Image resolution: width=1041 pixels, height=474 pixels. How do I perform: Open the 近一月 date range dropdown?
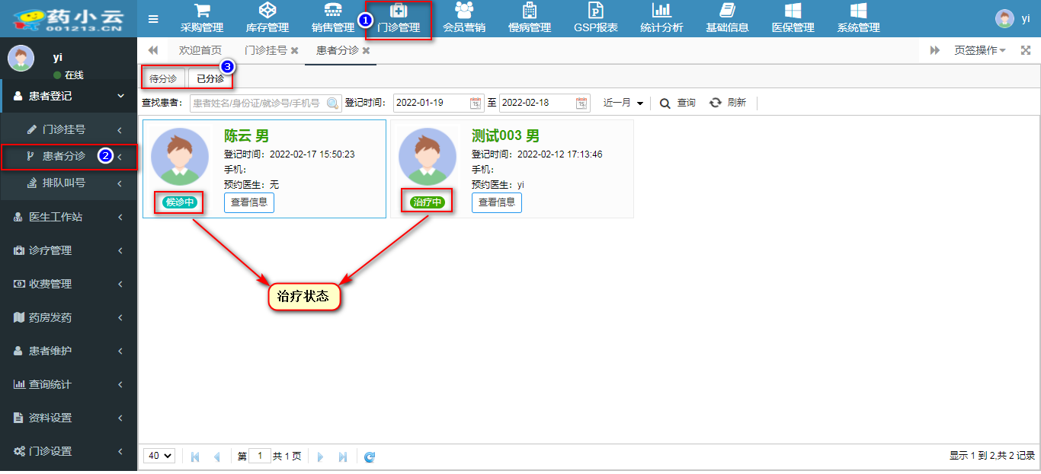pos(623,103)
